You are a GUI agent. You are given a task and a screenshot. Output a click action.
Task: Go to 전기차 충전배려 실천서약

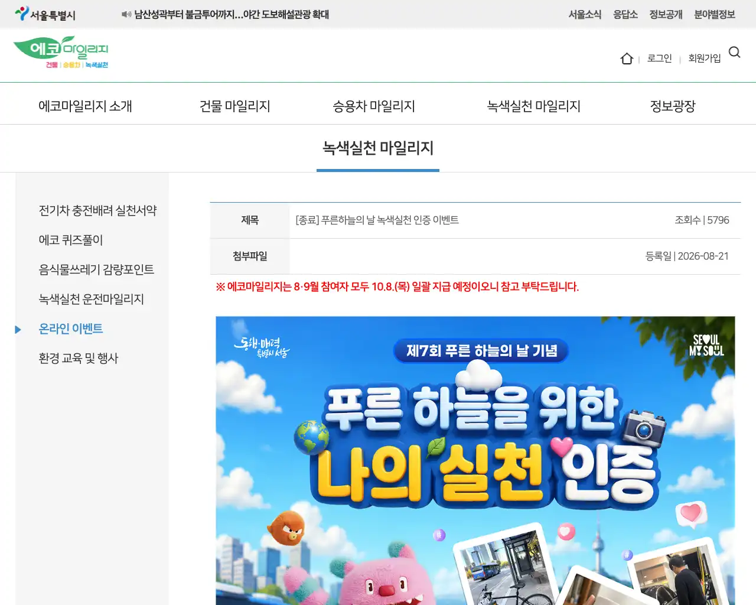click(x=98, y=210)
